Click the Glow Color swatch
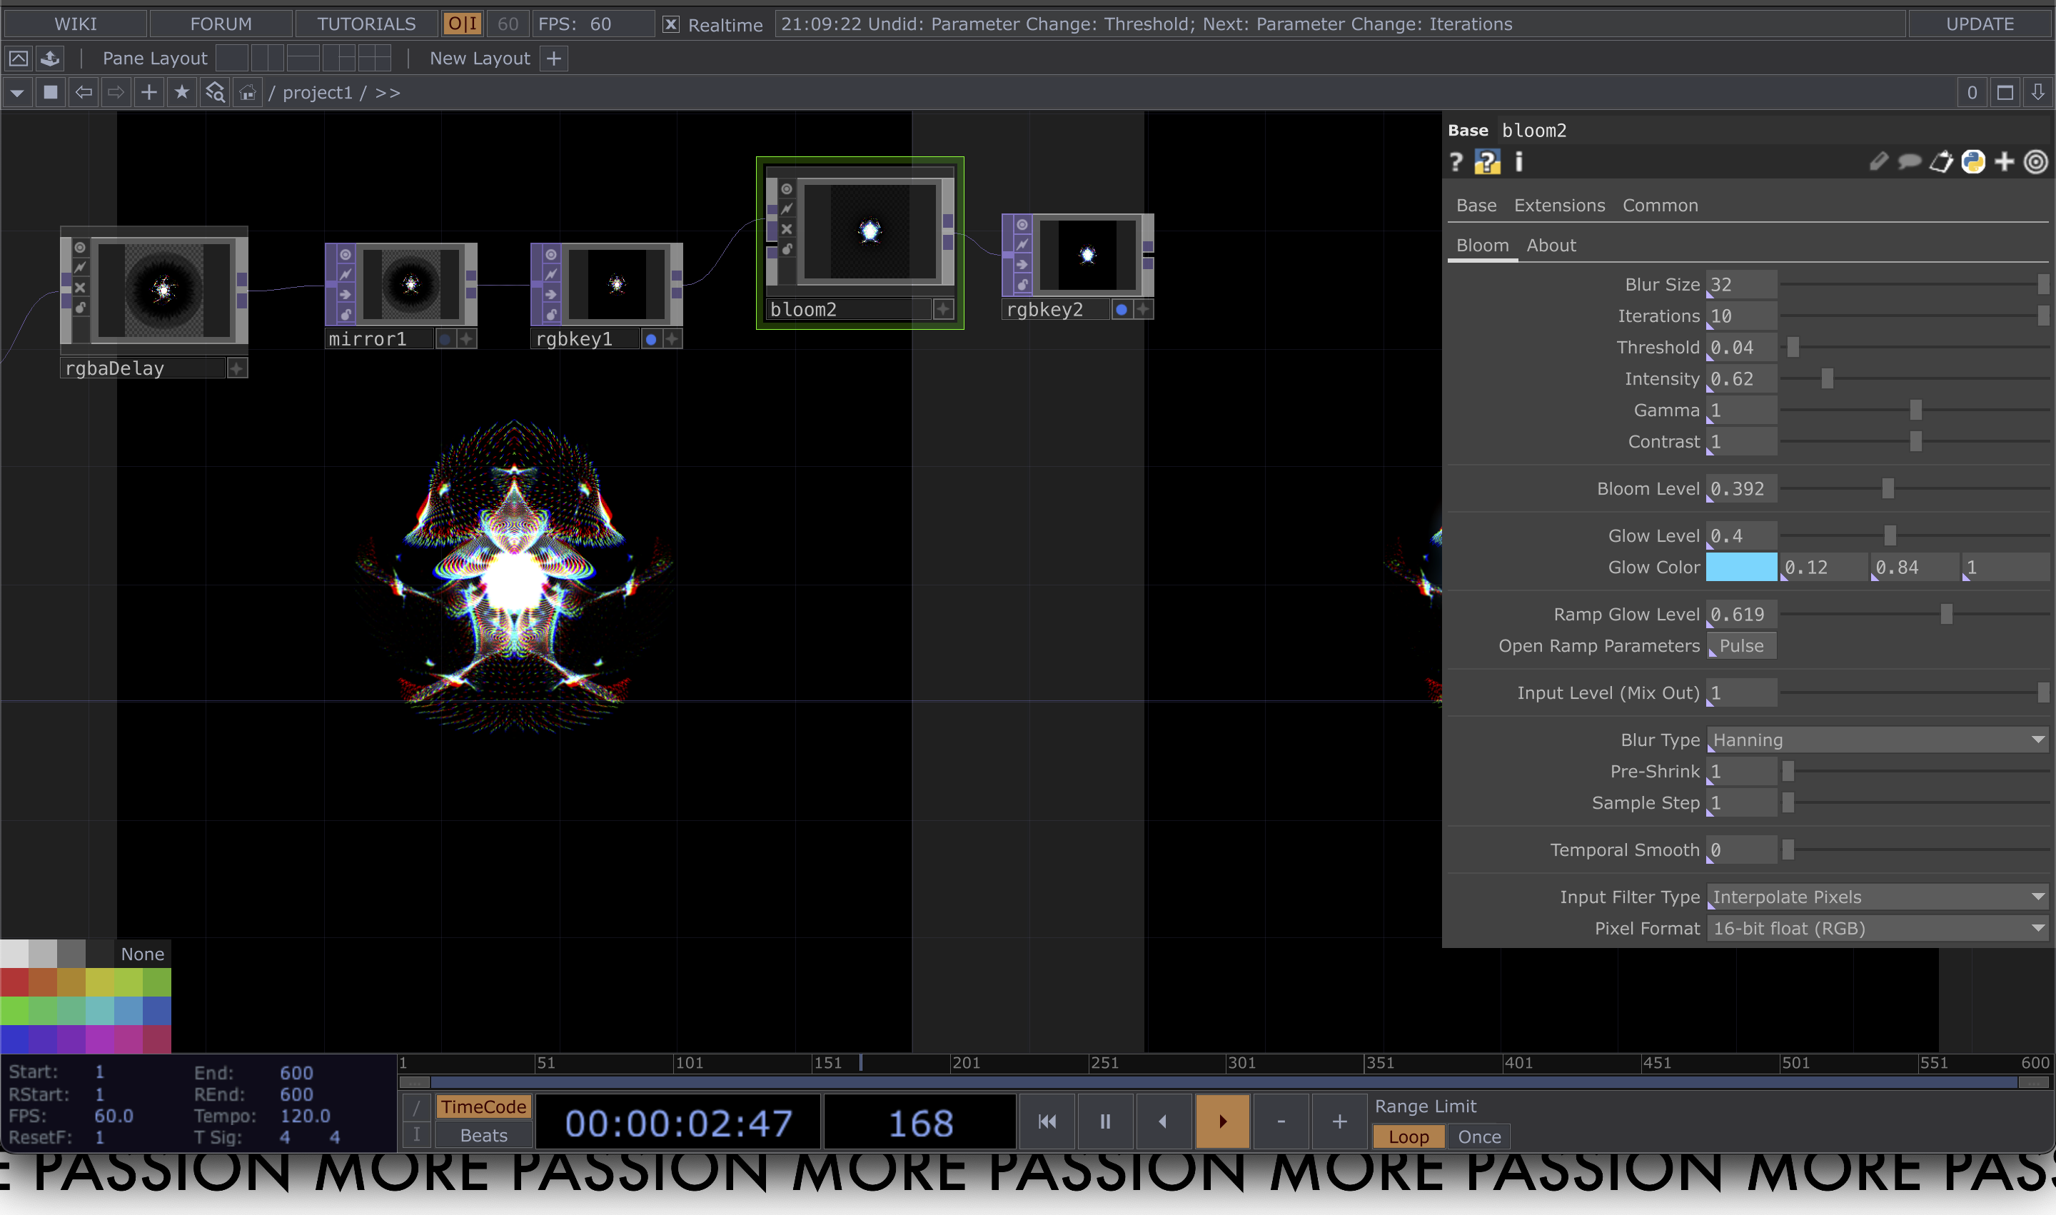Screen dimensions: 2056x1215 click(1742, 567)
